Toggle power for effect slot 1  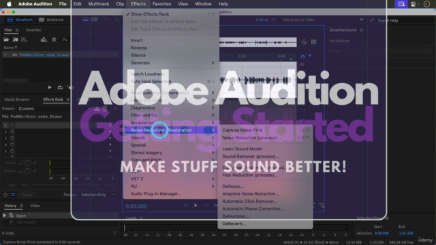pyautogui.click(x=12, y=125)
